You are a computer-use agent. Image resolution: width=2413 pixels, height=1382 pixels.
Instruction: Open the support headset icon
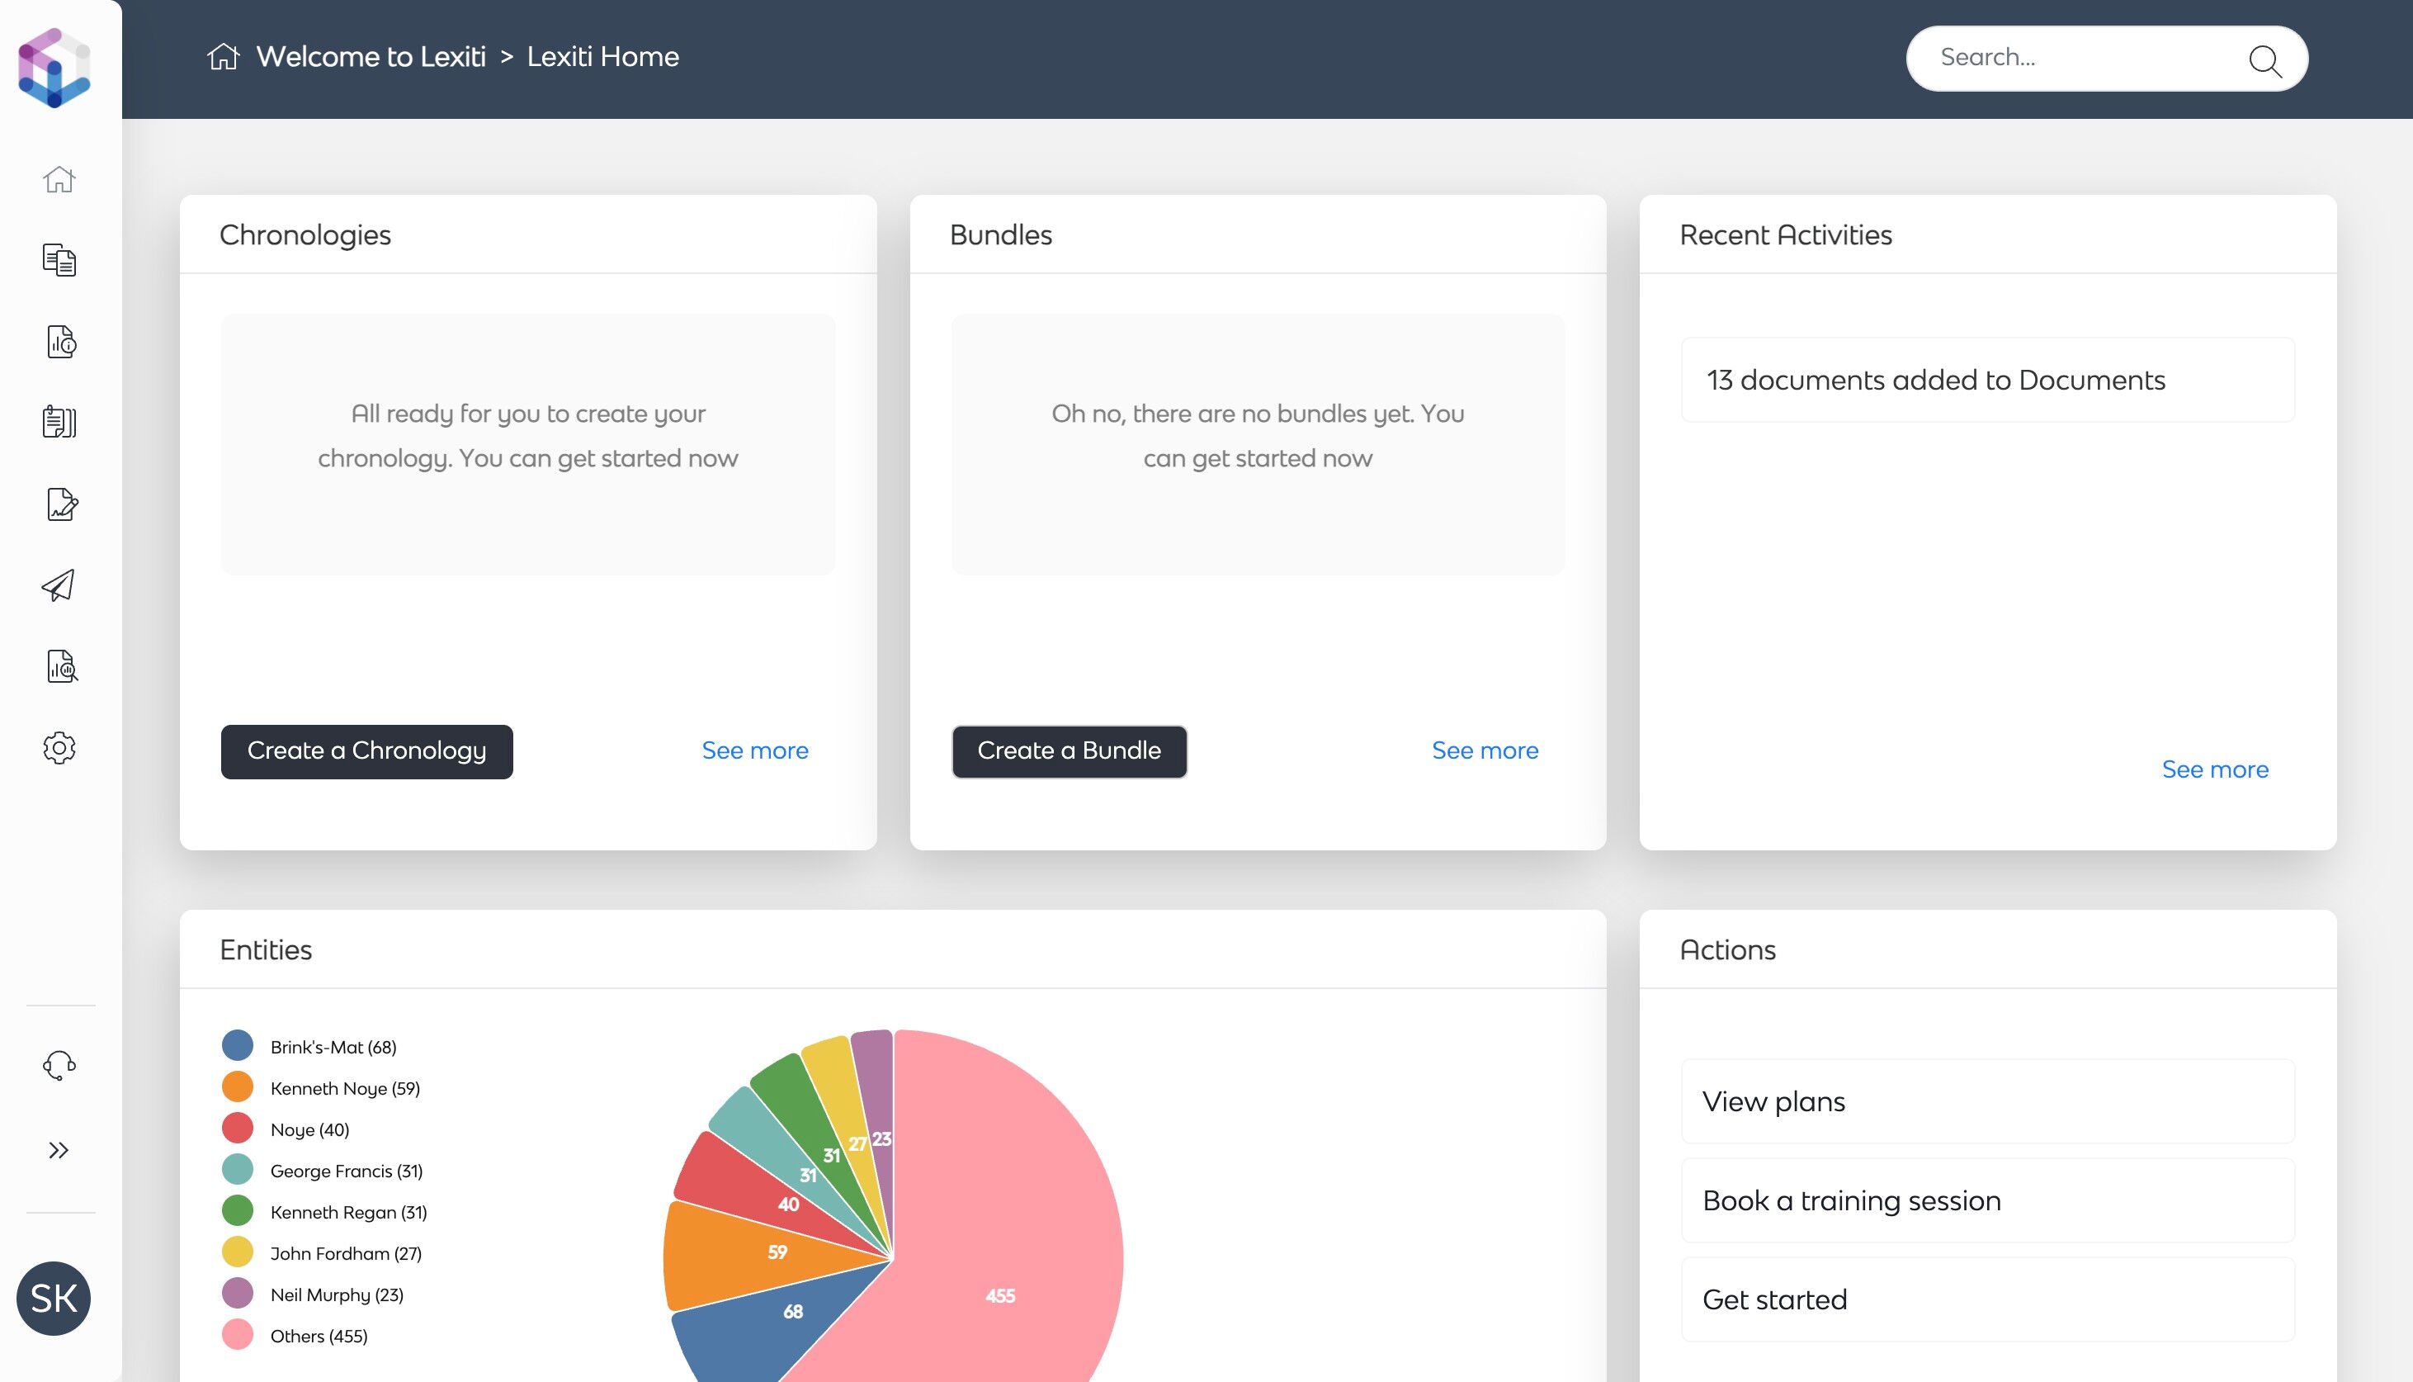coord(59,1065)
